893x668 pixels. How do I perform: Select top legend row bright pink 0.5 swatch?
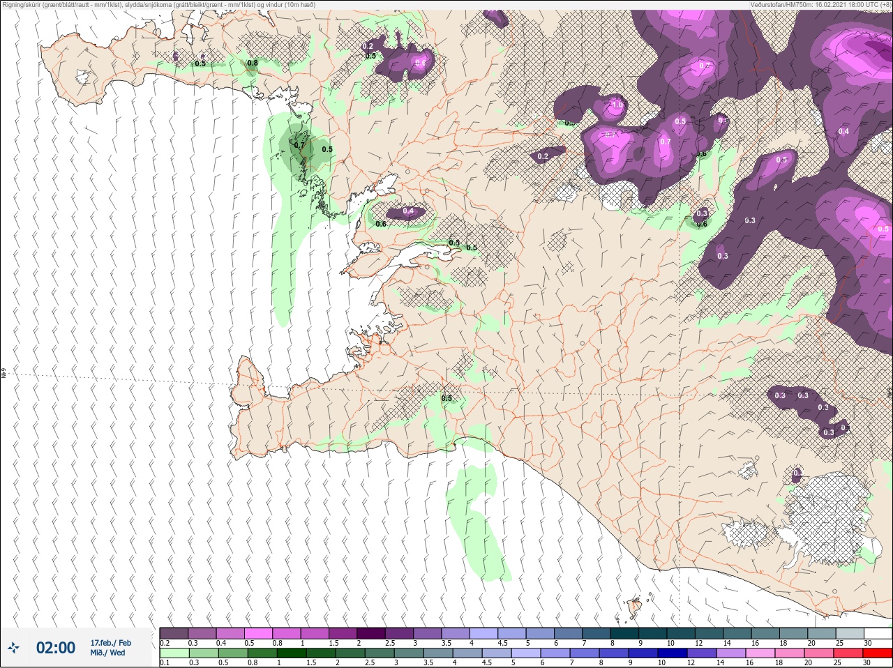tap(259, 633)
